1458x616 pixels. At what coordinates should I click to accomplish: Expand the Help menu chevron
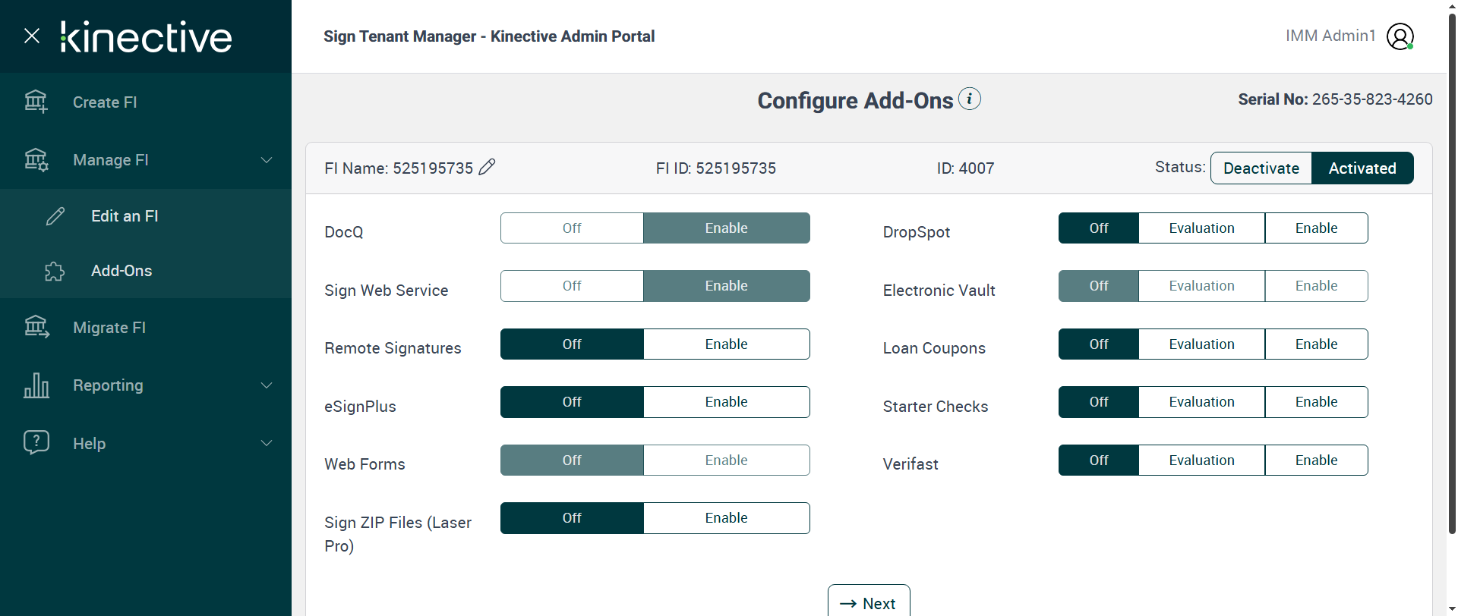click(x=267, y=443)
